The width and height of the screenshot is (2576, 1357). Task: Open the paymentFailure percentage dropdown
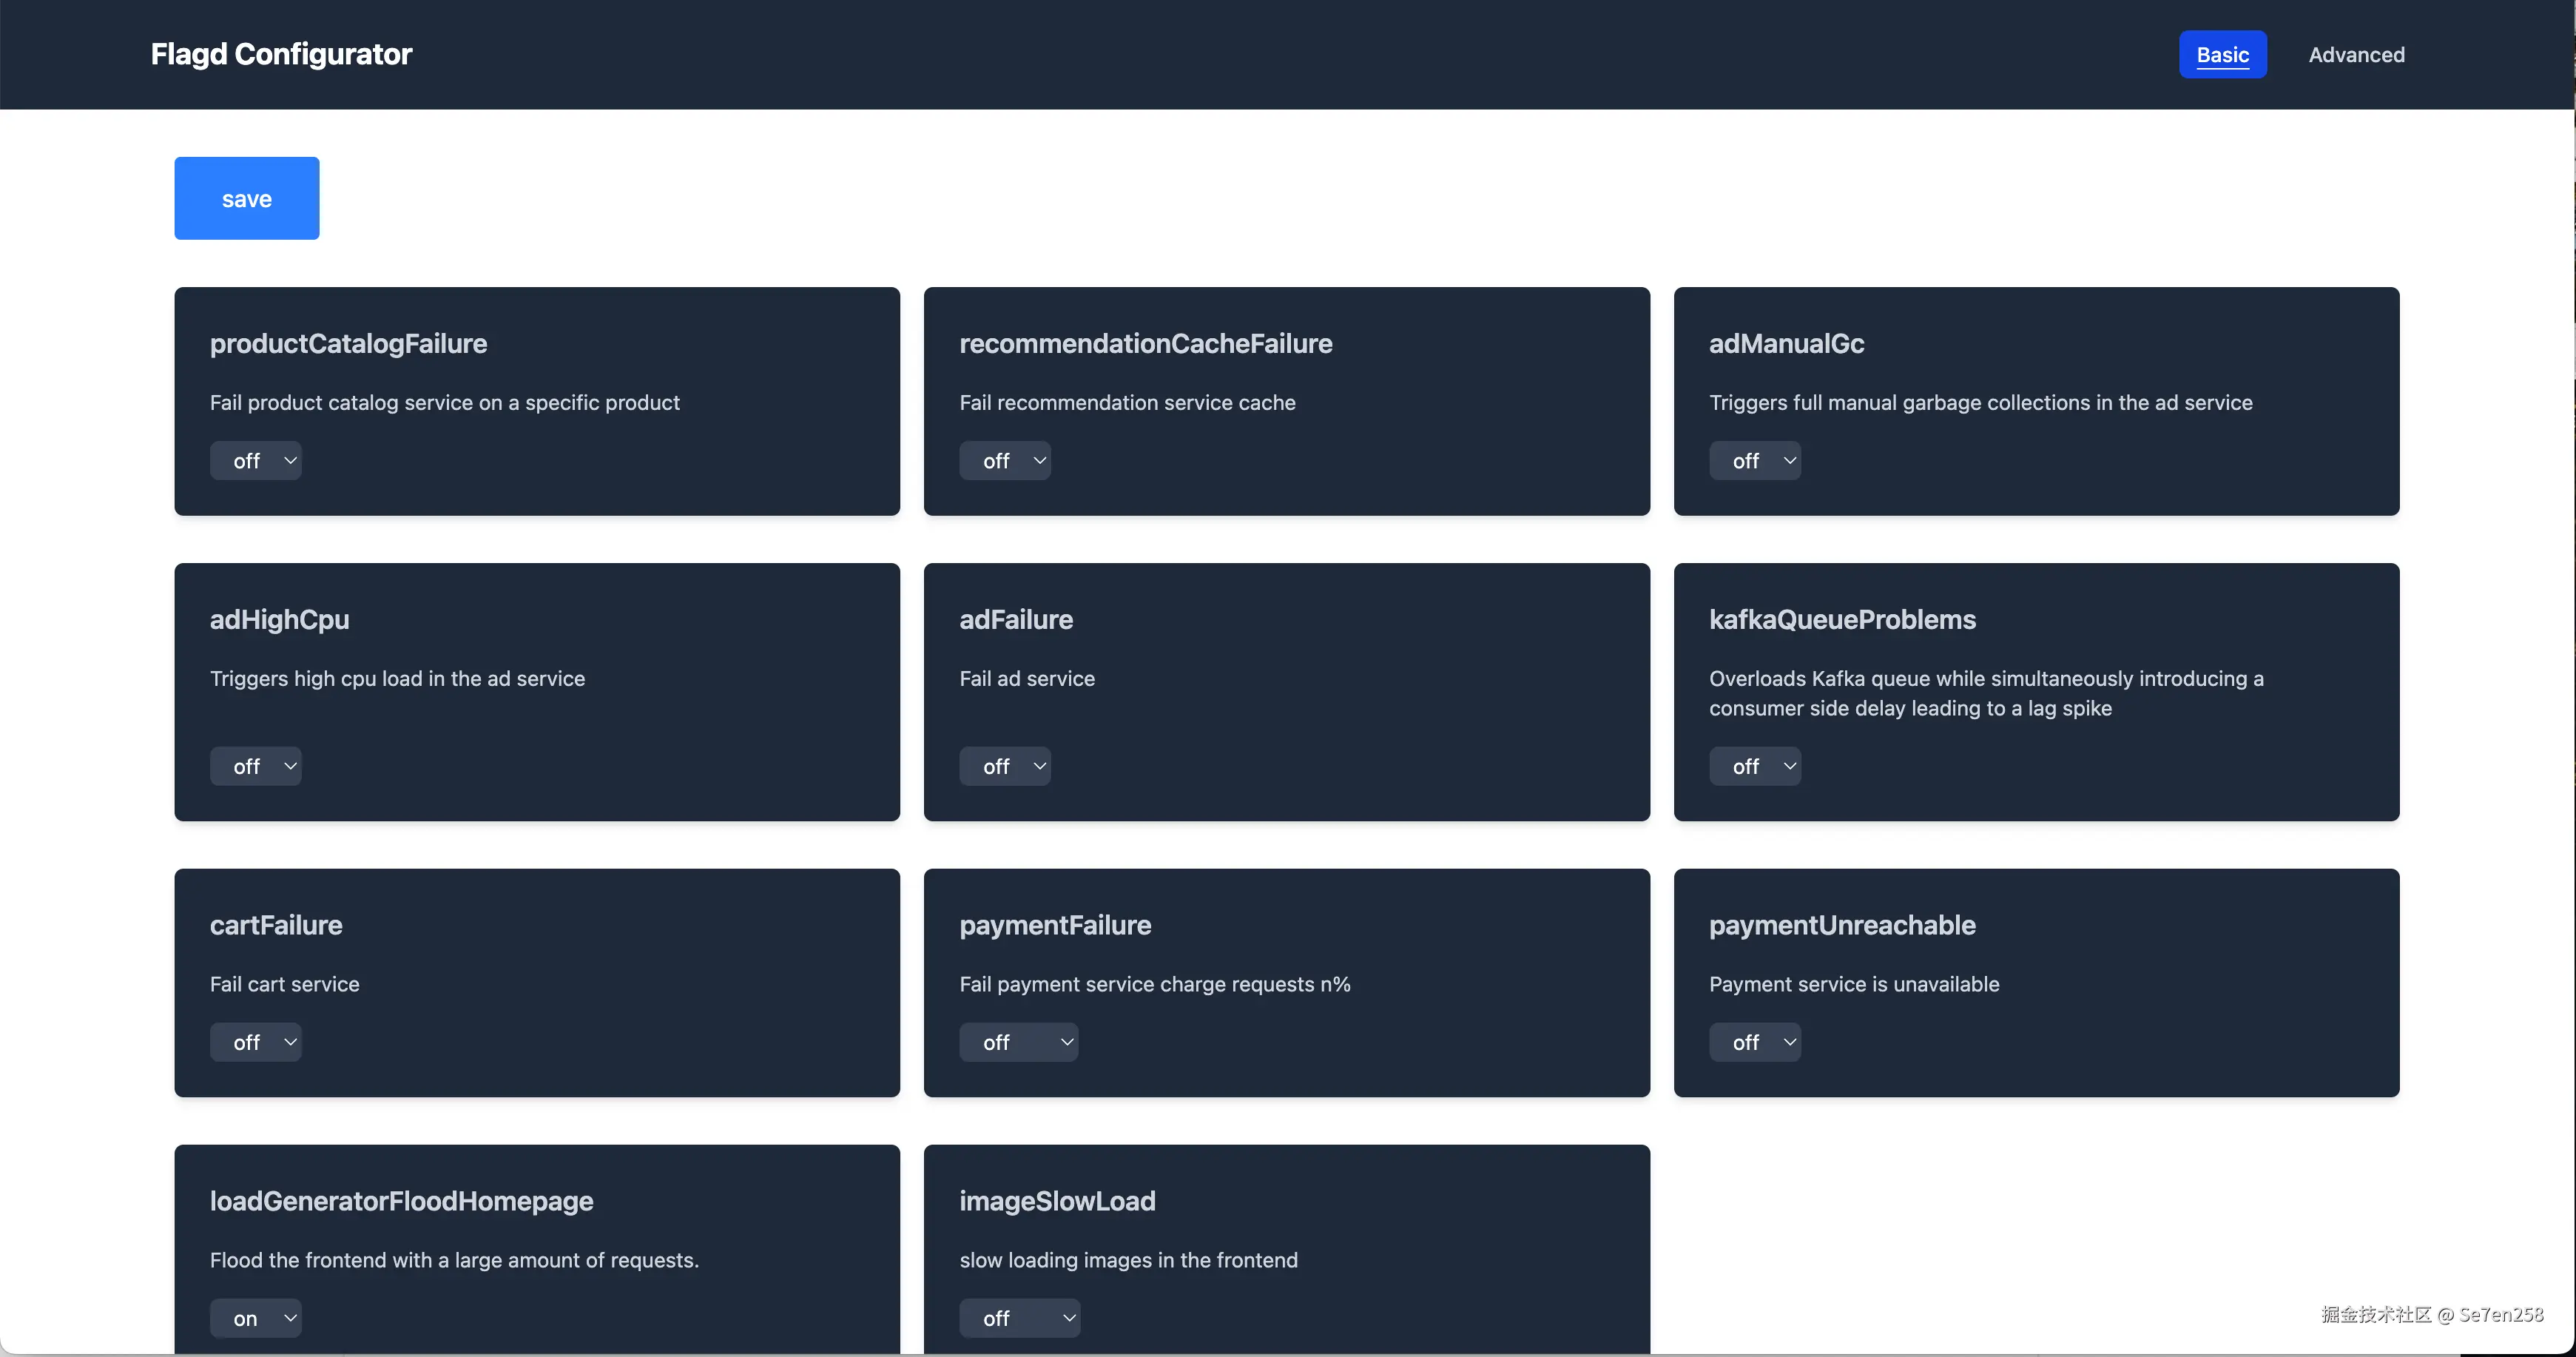tap(1018, 1042)
